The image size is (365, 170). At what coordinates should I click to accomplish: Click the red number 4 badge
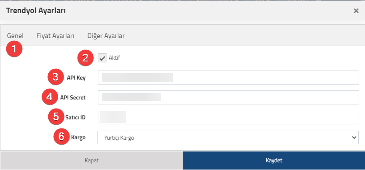50,97
